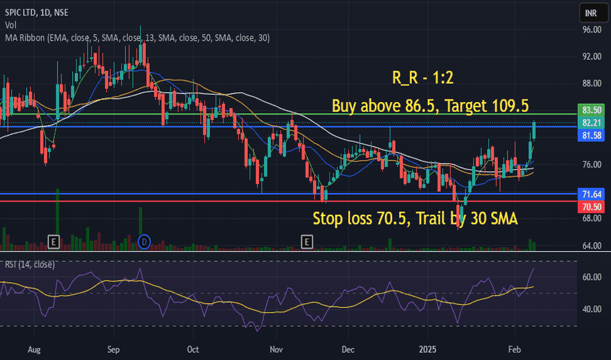Click the RSI 60.00 axis label

pyautogui.click(x=592, y=277)
